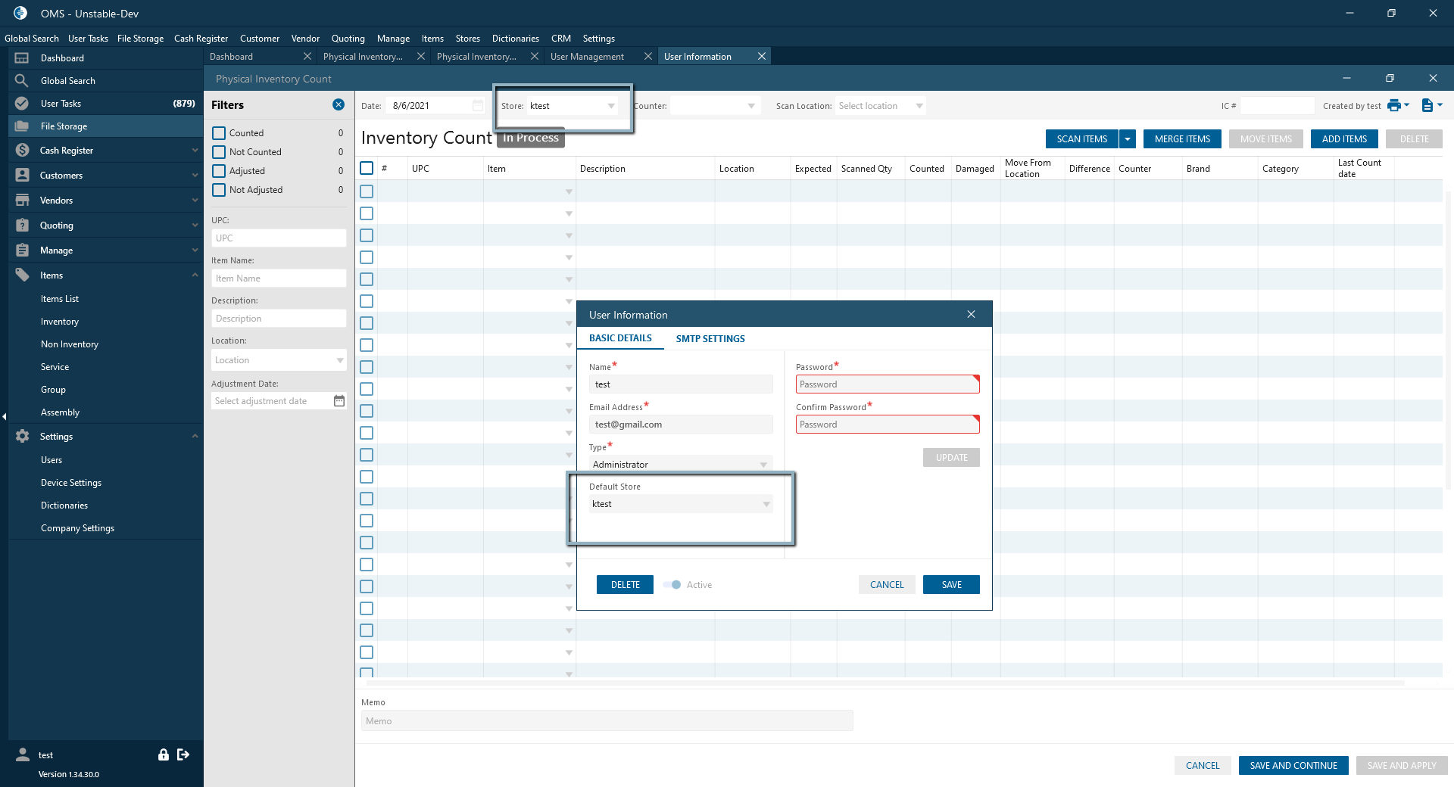
Task: Collapse the Items sidebar section
Action: tap(195, 275)
